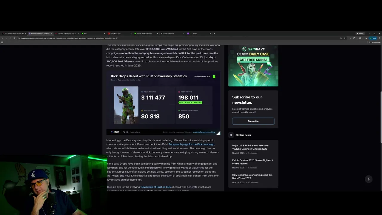The image size is (382, 215).
Task: Switch to the x.com tab
Action: [172, 33]
